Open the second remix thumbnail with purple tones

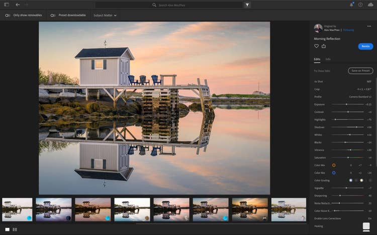tap(54, 209)
